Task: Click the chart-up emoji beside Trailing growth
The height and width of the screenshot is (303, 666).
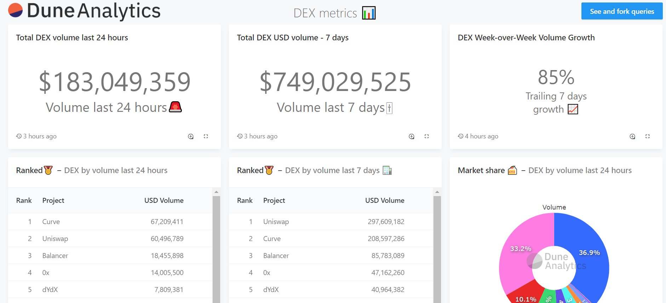Action: (x=573, y=109)
